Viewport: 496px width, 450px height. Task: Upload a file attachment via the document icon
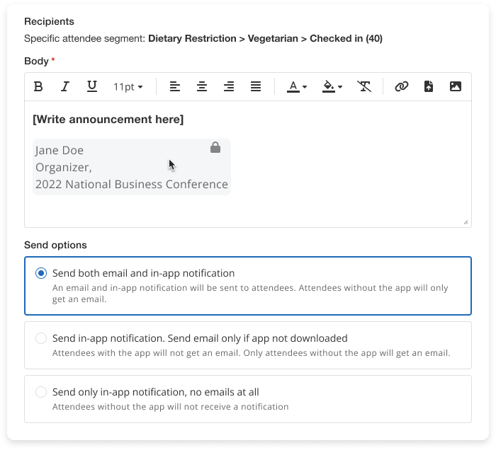429,86
